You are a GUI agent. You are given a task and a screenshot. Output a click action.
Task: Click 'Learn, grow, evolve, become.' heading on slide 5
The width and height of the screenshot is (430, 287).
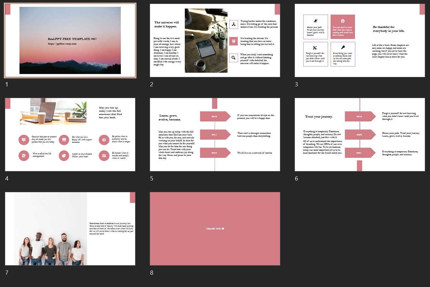pos(170,117)
